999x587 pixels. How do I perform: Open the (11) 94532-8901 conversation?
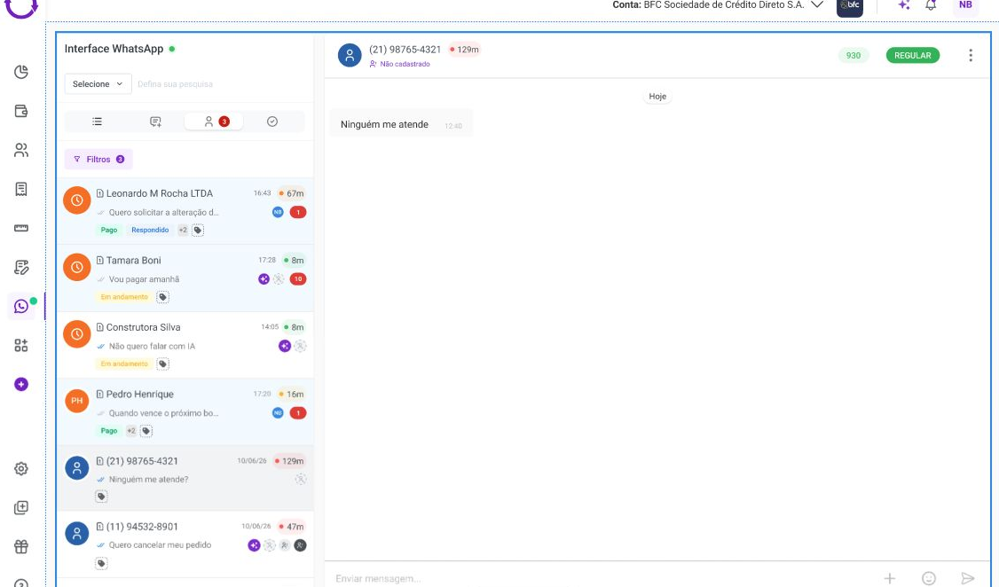pos(185,544)
